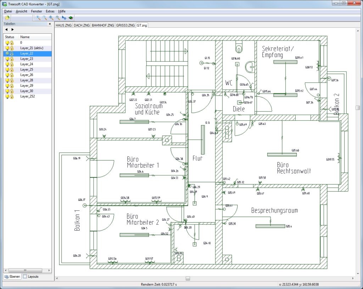Switch to the HAUS.ZNG tab
The height and width of the screenshot is (289, 363).
pyautogui.click(x=63, y=25)
